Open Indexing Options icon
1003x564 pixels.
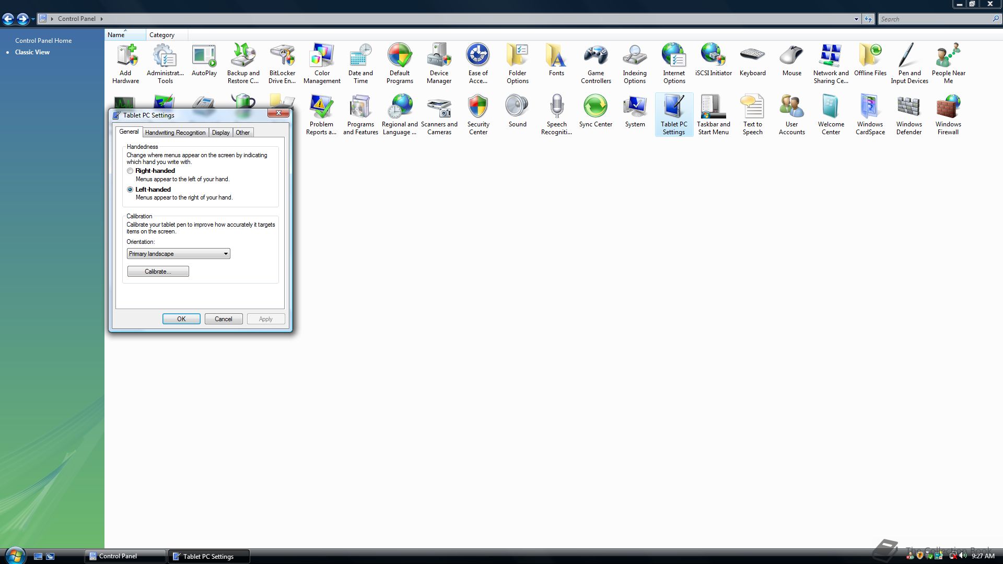635,63
